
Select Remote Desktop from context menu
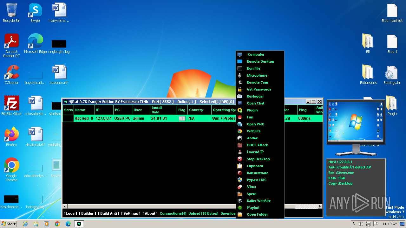point(260,61)
